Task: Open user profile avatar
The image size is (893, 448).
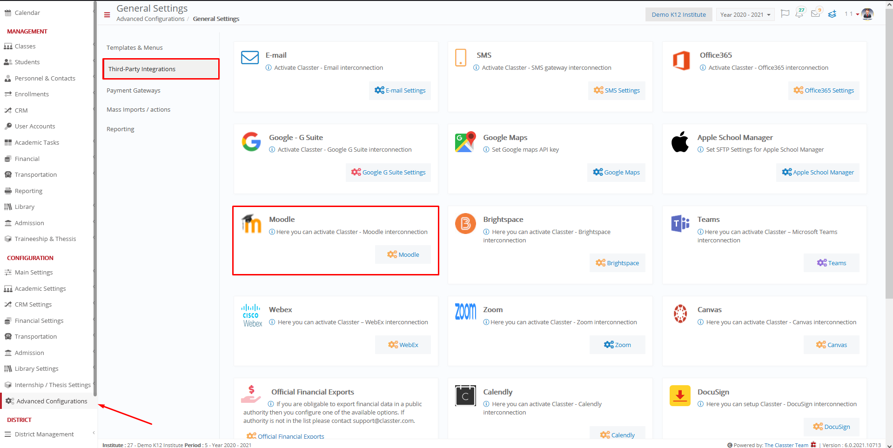Action: click(867, 14)
